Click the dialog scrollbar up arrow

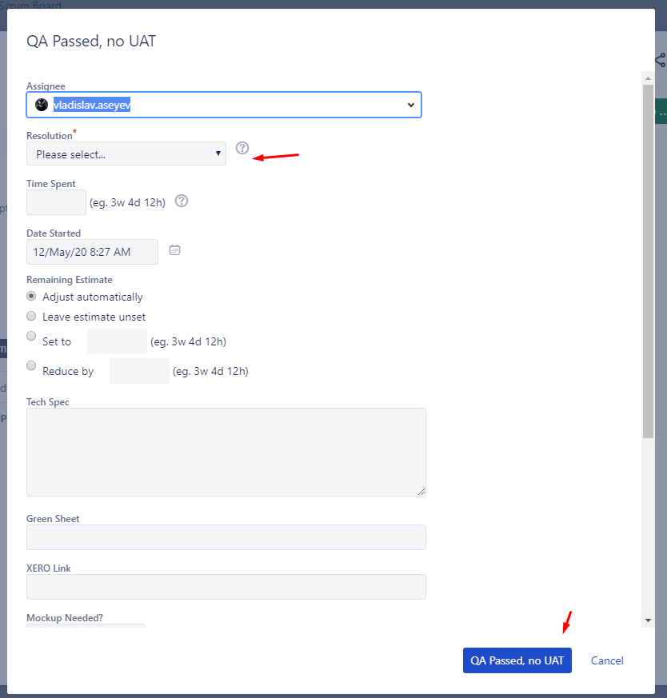[x=648, y=78]
